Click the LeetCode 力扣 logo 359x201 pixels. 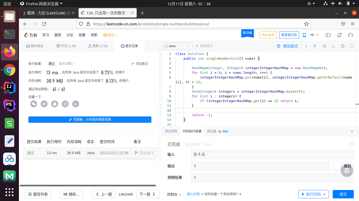click(x=30, y=35)
